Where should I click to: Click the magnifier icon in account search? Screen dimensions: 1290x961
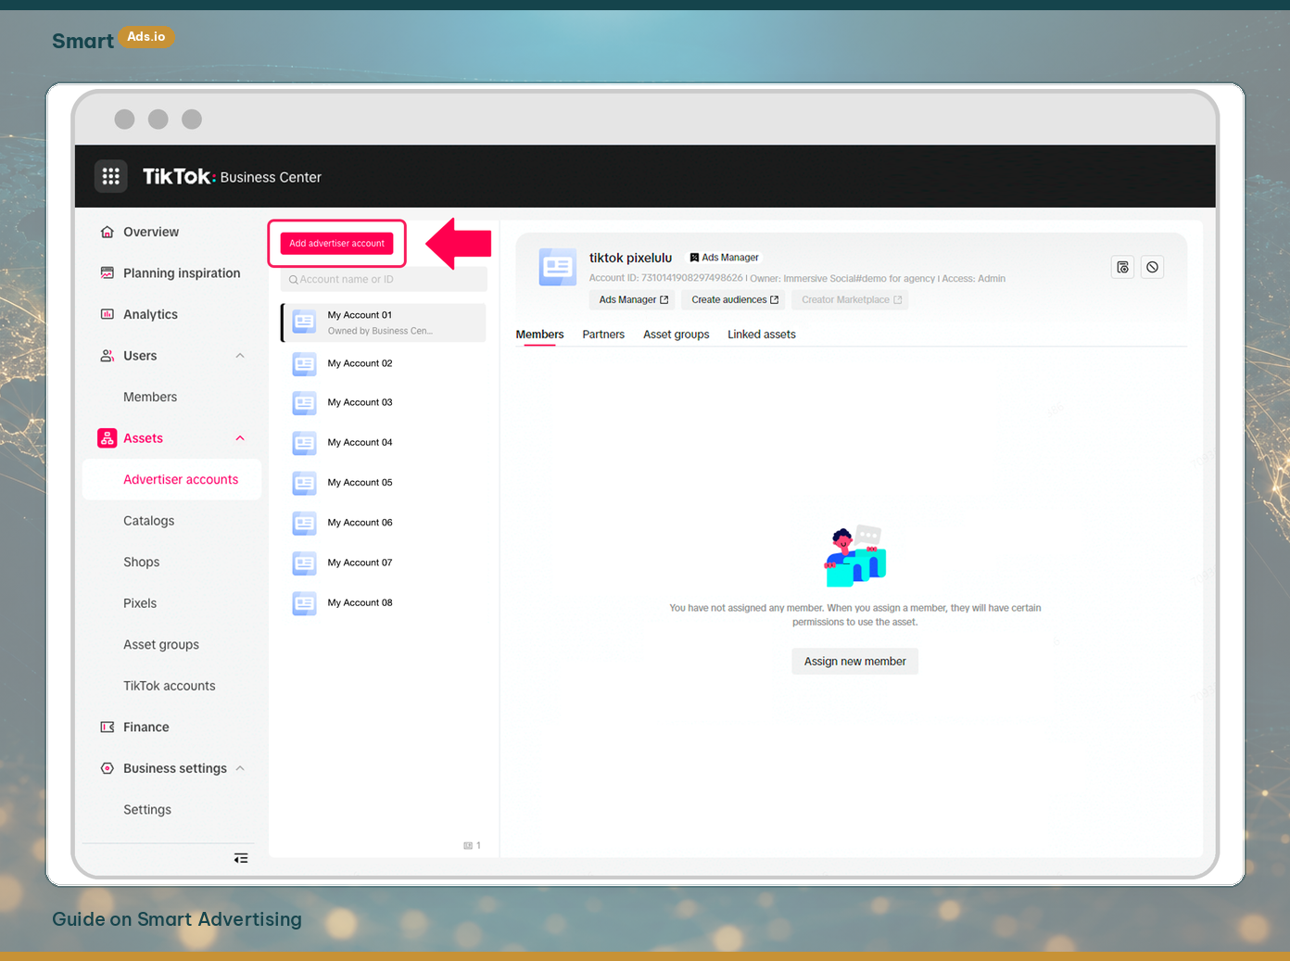[x=294, y=280]
